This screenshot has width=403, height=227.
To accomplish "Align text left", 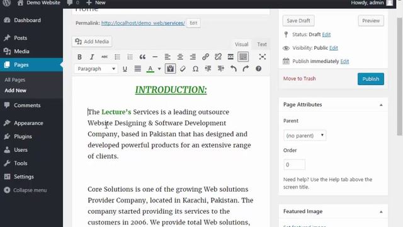I will (167, 57).
